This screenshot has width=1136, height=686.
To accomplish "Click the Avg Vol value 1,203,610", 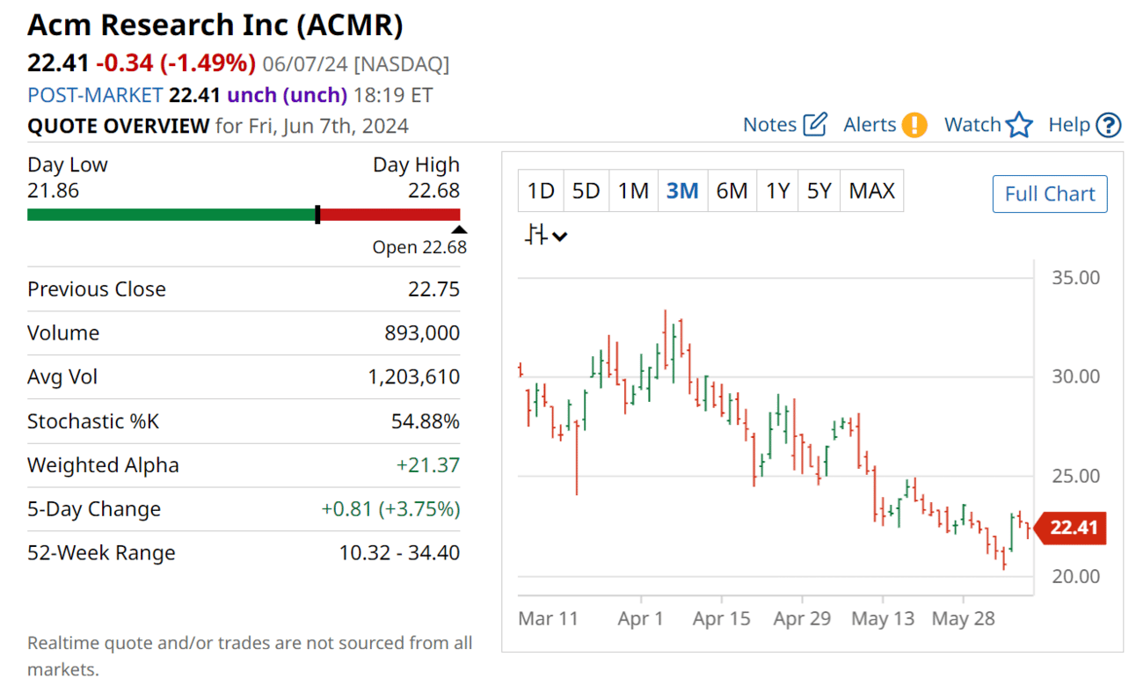I will (413, 377).
